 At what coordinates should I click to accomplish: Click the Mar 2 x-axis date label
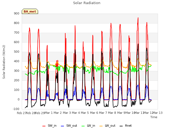click(x=58, y=113)
